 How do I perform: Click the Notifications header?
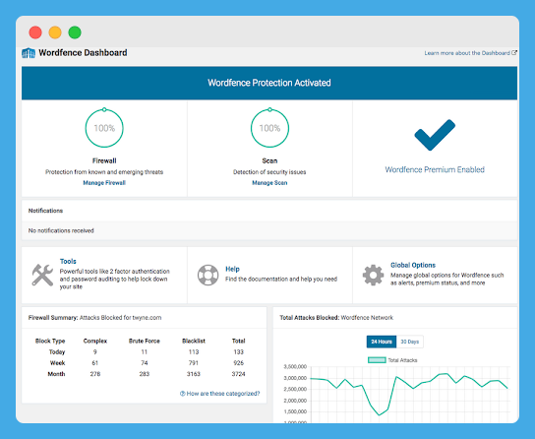point(45,211)
